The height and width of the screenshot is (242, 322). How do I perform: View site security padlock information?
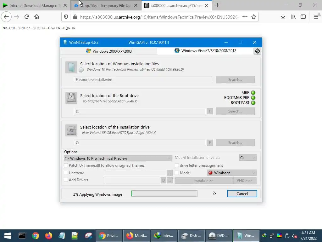75,17
